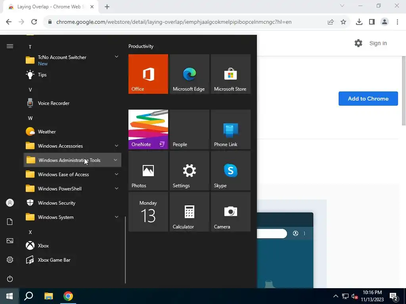406x304 pixels.
Task: Jump to letter W in app list
Action: 30,118
